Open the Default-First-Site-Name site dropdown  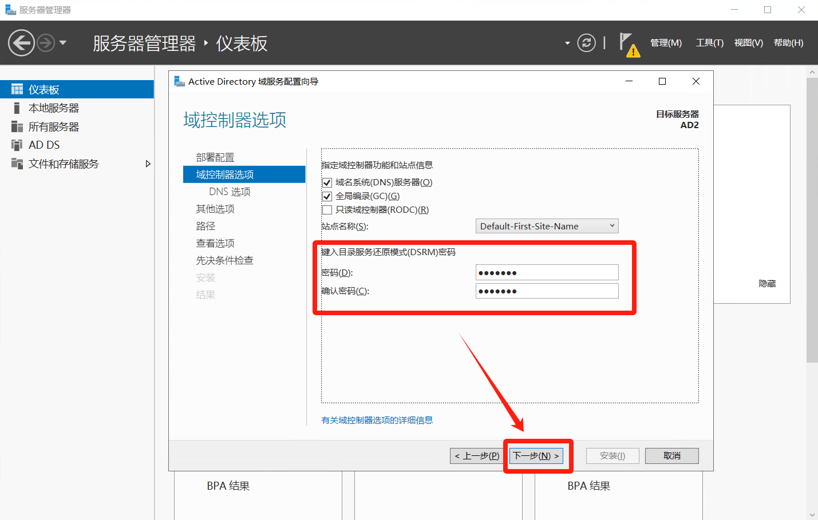click(x=547, y=227)
